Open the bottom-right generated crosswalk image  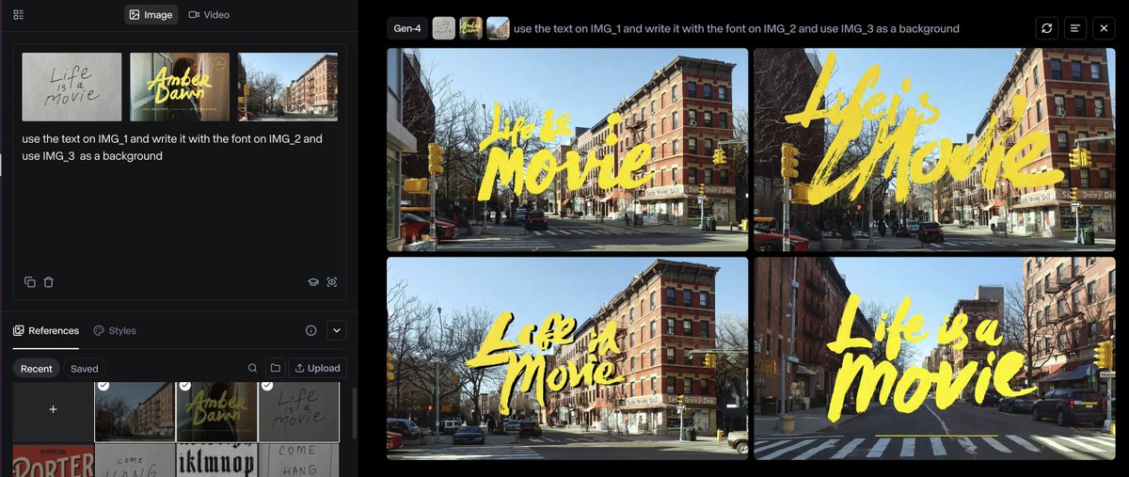(x=934, y=358)
